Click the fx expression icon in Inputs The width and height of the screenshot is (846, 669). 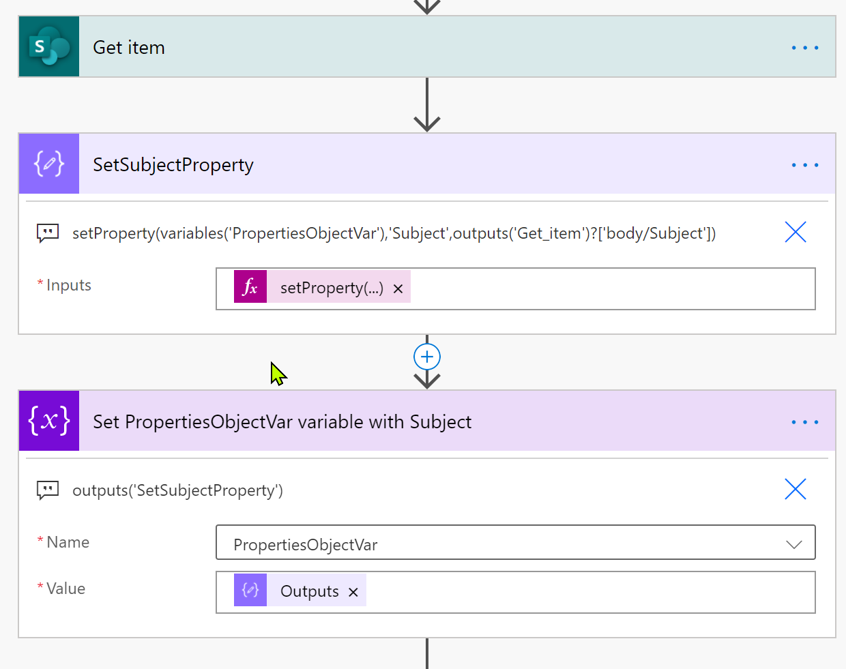[x=250, y=287]
